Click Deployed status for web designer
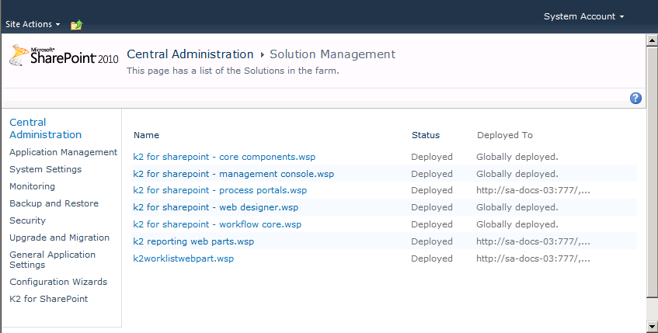Viewport: 658px width, 333px height. [432, 207]
